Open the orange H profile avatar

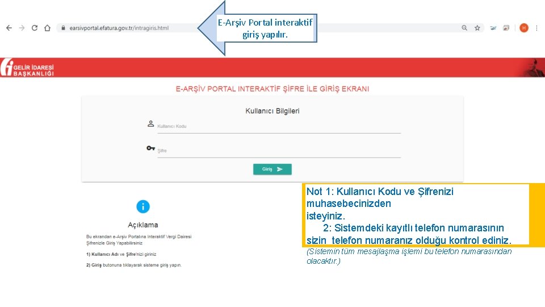click(524, 28)
